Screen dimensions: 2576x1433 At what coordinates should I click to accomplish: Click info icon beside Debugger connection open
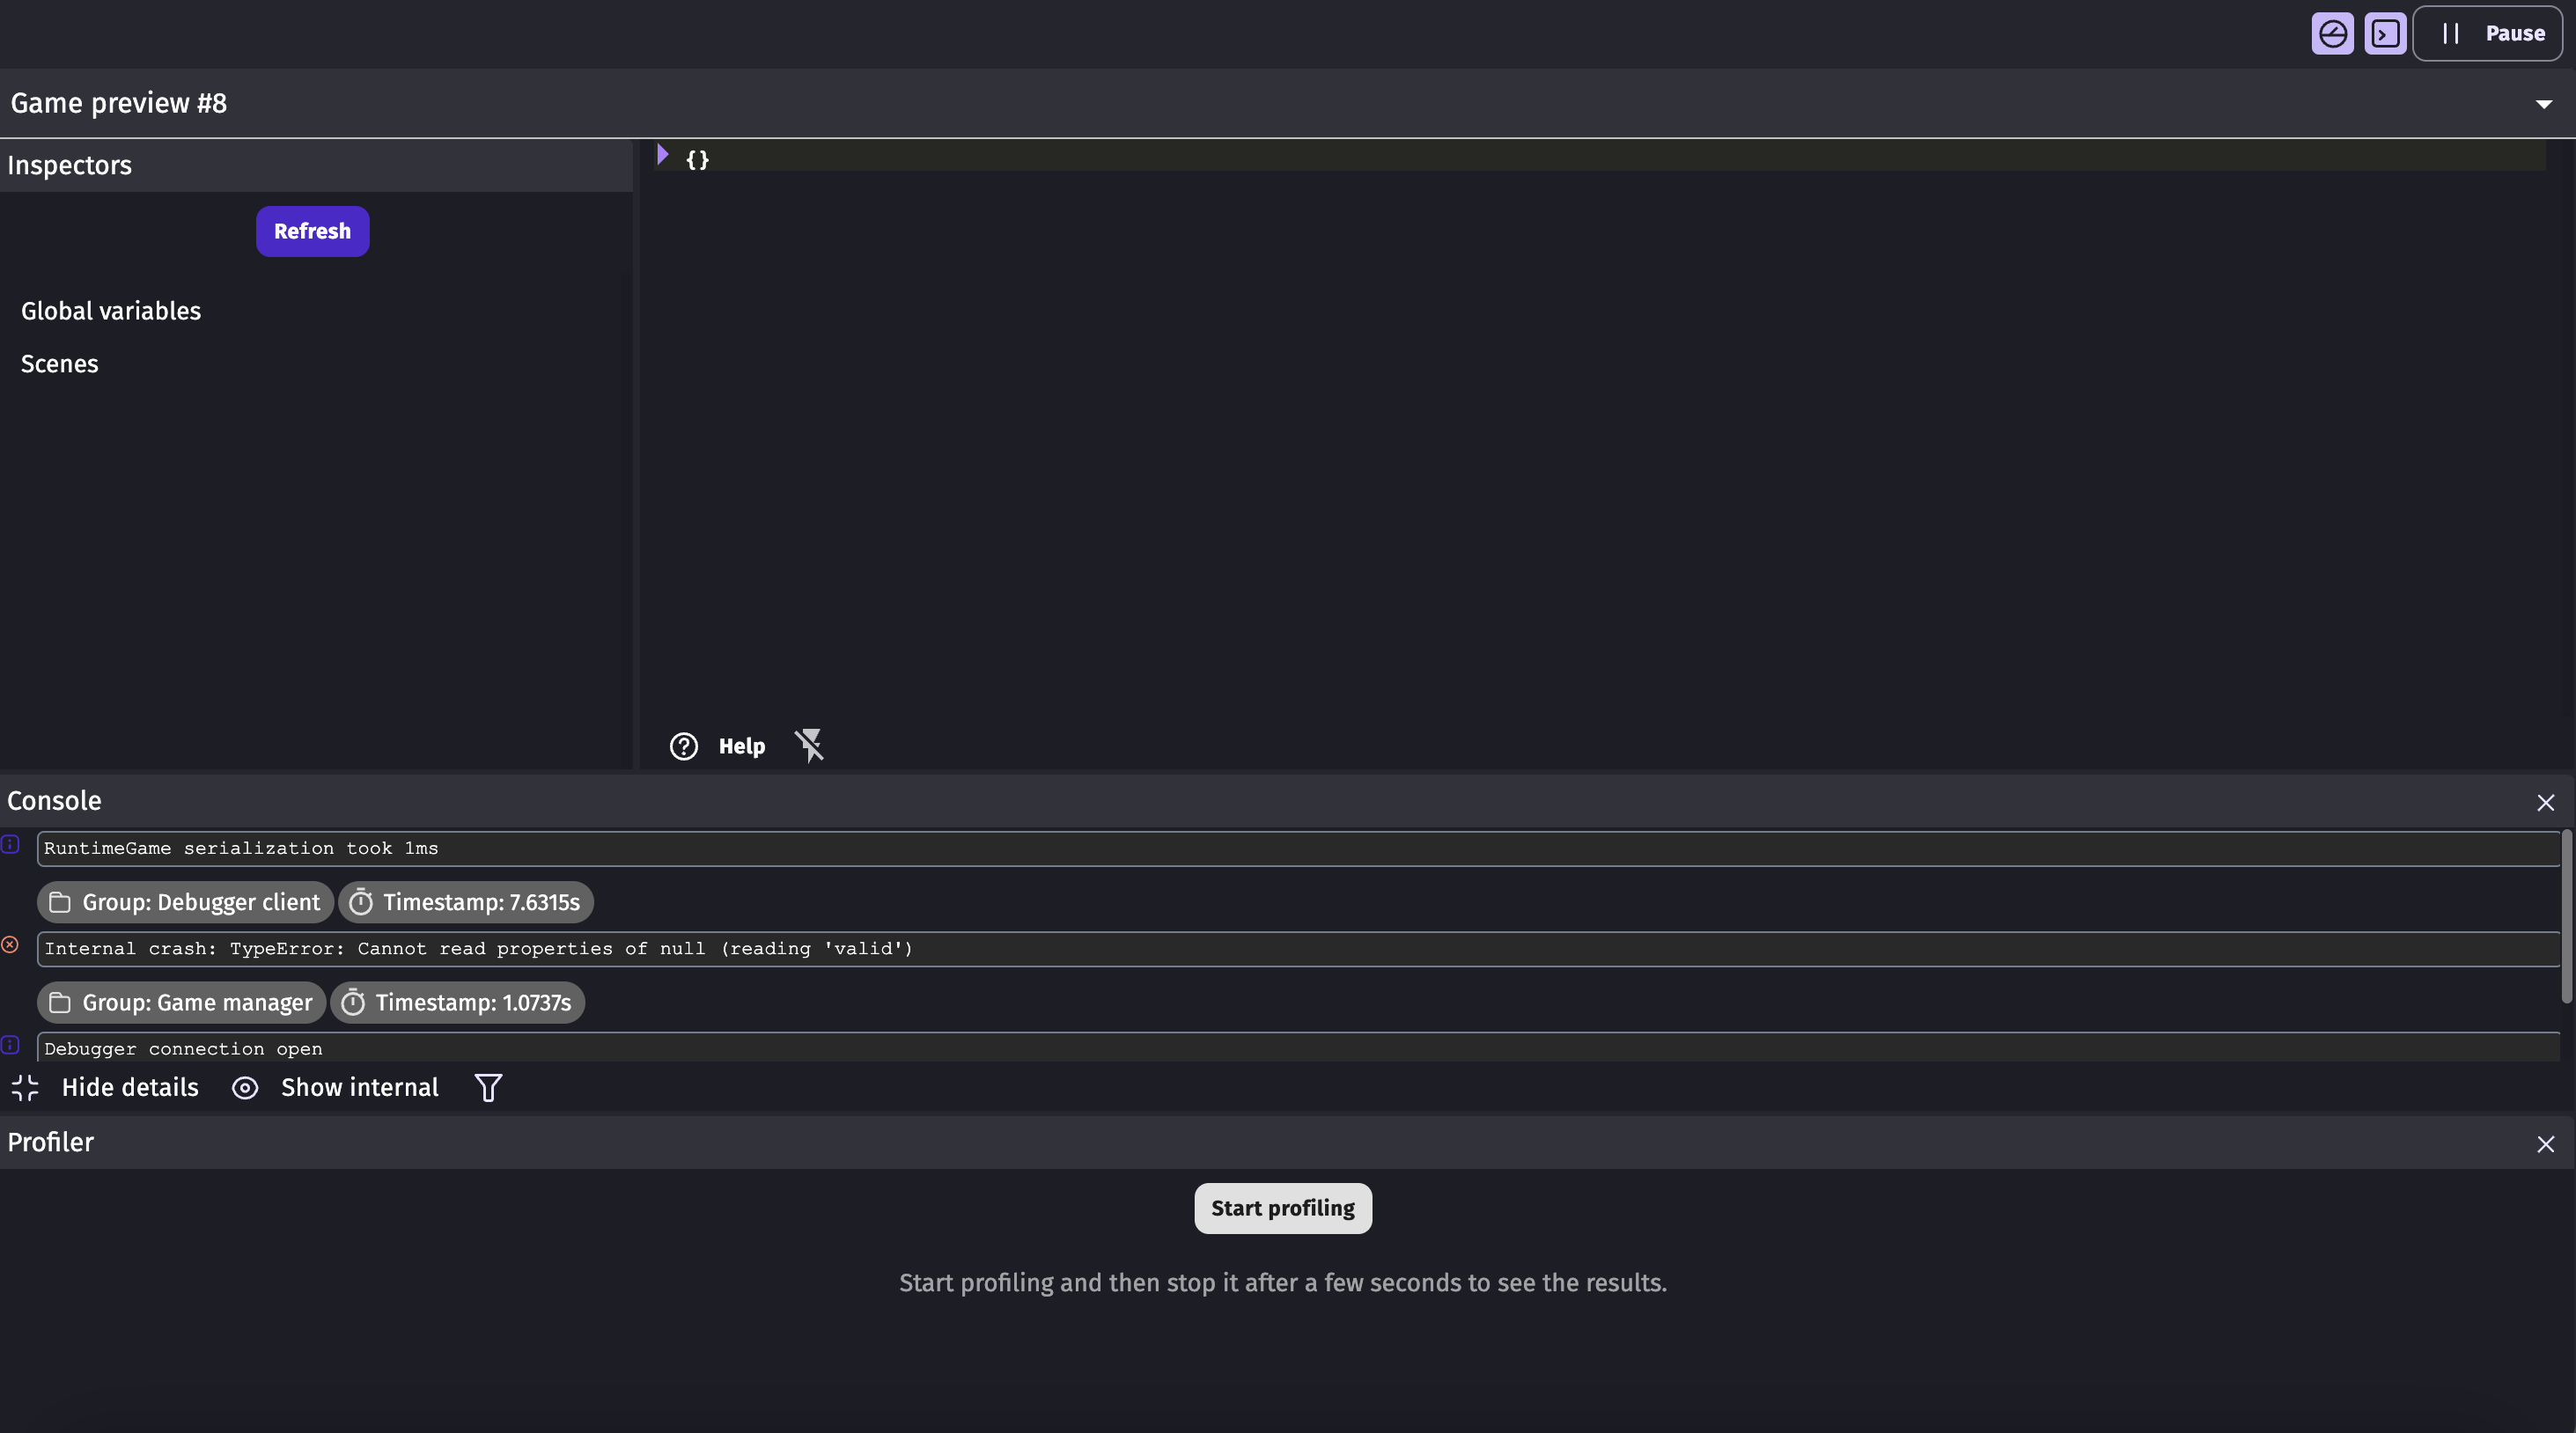coord(10,1044)
